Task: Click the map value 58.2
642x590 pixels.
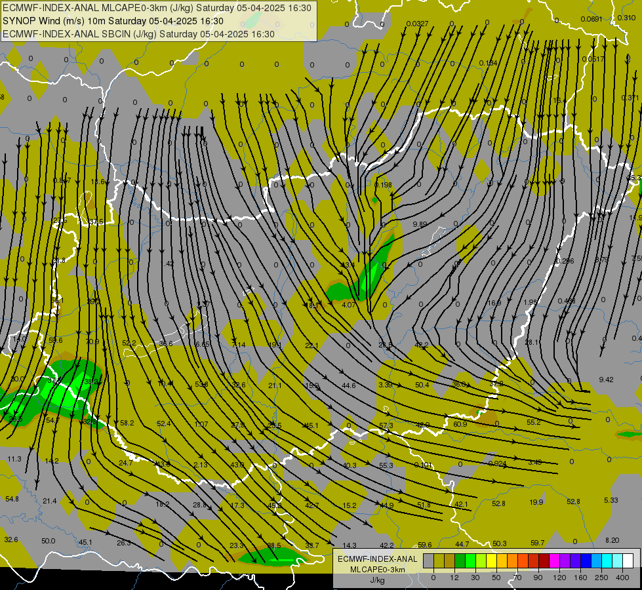Action: [127, 423]
